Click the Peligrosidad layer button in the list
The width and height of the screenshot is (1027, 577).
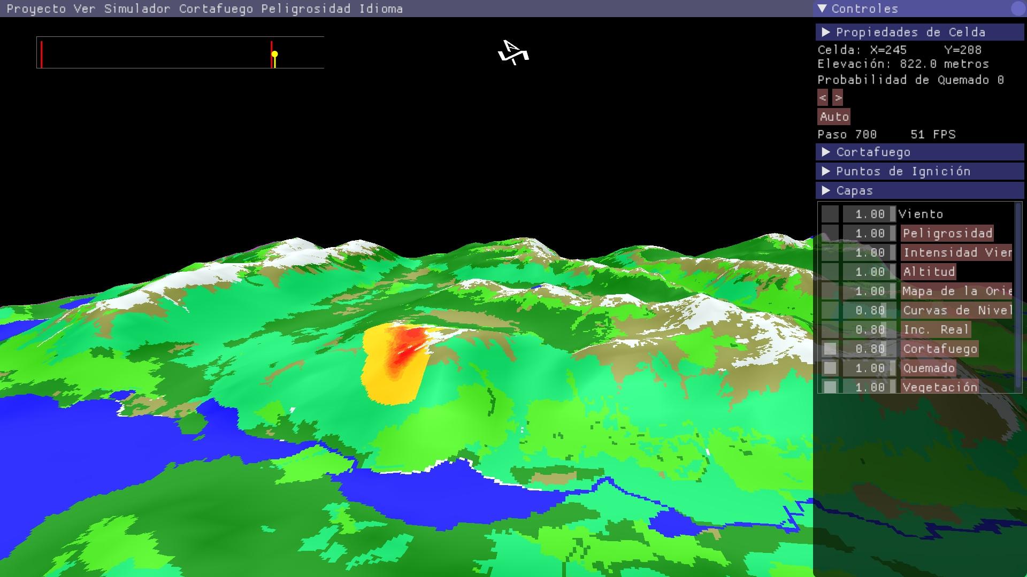pyautogui.click(x=947, y=233)
